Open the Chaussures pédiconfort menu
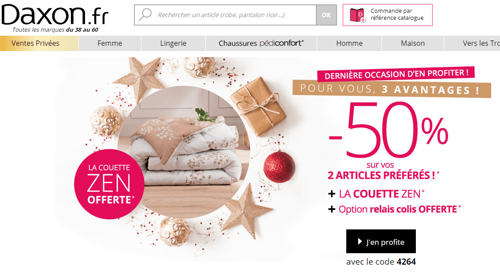500x273 pixels. coord(261,43)
